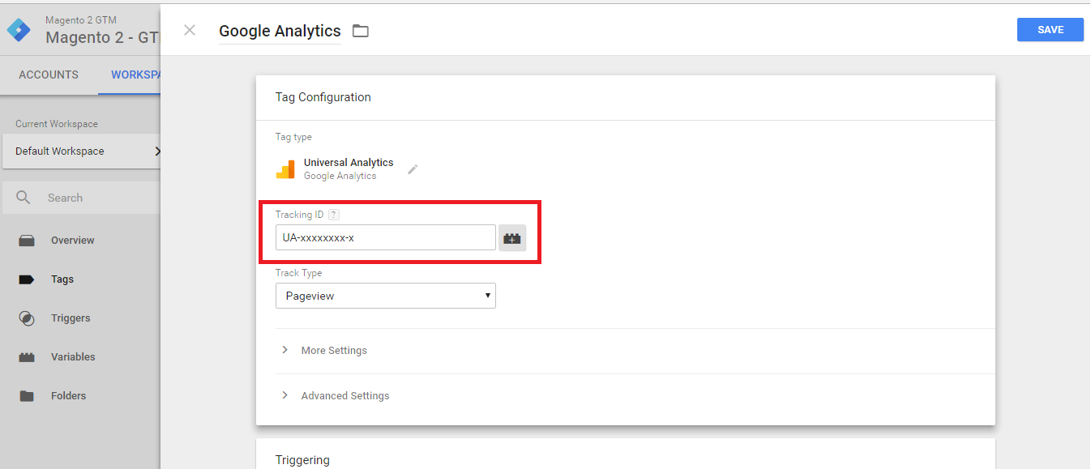The width and height of the screenshot is (1091, 469).
Task: Click Tracking ID help question mark icon
Action: click(x=334, y=215)
